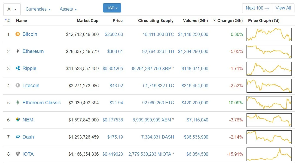Viewport: 295px width, 163px height.
Task: Open the USD currency dropdown
Action: tap(112, 8)
